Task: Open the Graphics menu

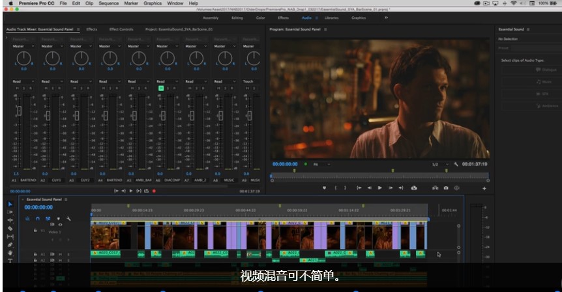Action: [x=153, y=3]
